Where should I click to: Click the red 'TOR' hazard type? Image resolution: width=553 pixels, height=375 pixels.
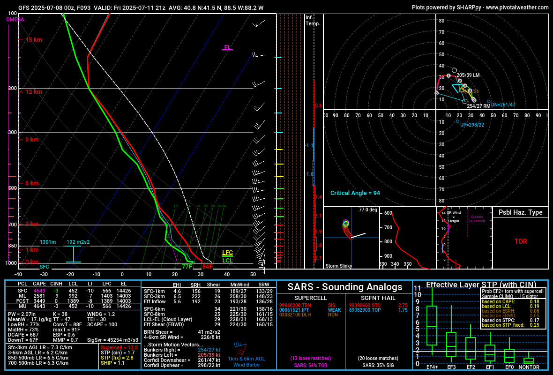521,241
